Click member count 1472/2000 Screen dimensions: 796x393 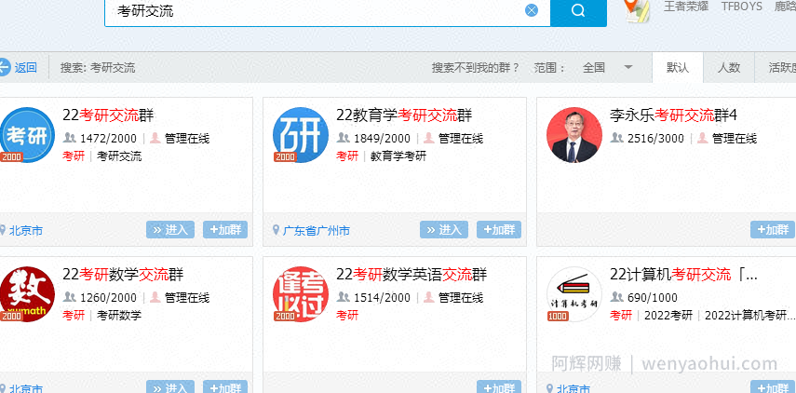(108, 139)
